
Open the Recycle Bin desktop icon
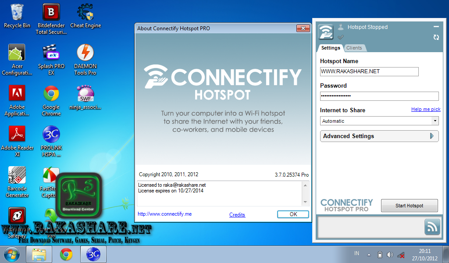(x=17, y=16)
